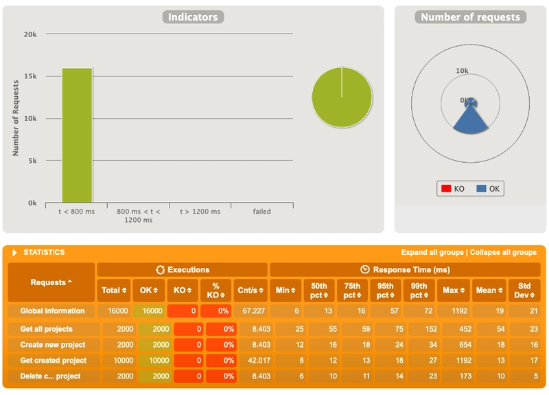Select the Get all projects request
Viewport: 549px width, 395px height.
click(x=46, y=329)
